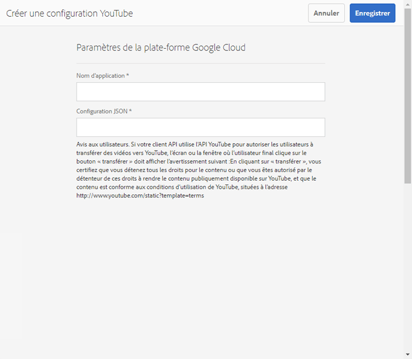This screenshot has height=359, width=412.
Task: Click the 'Configuration JSON *' label
Action: [104, 111]
